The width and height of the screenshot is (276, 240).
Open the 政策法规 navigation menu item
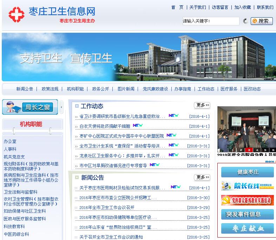[x=50, y=89]
